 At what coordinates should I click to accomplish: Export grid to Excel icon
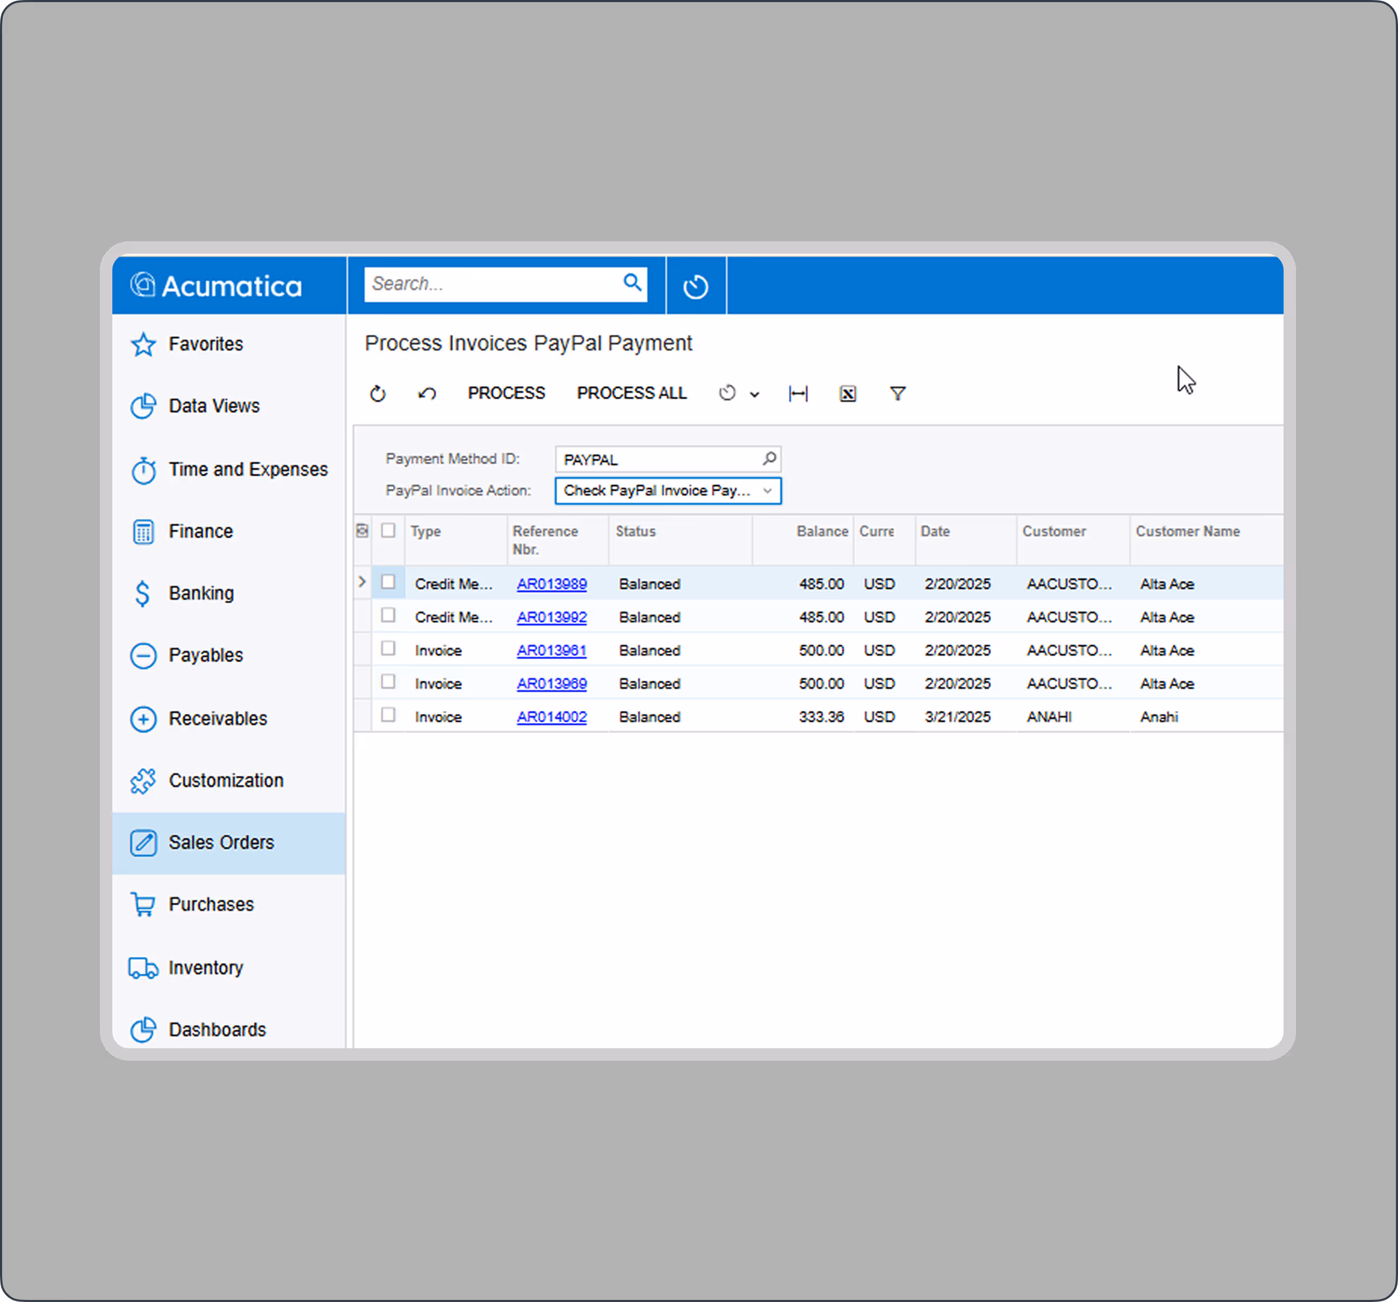pos(847,394)
